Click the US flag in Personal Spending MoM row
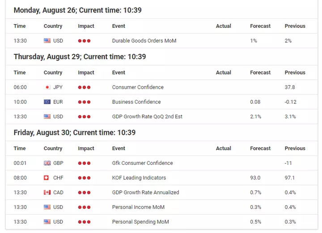This screenshot has height=233, width=322. (x=47, y=222)
